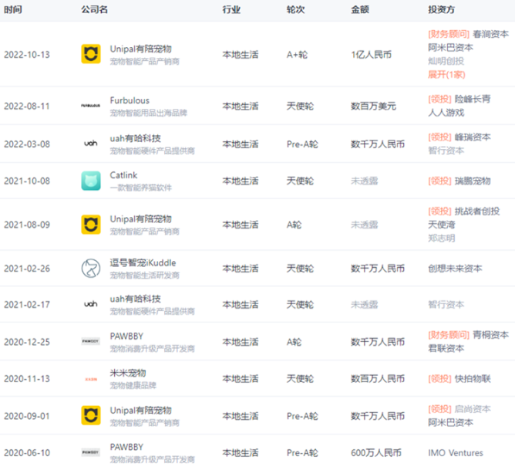The width and height of the screenshot is (515, 467).
Task: Click the Catlink cat logo
Action: pos(91,181)
